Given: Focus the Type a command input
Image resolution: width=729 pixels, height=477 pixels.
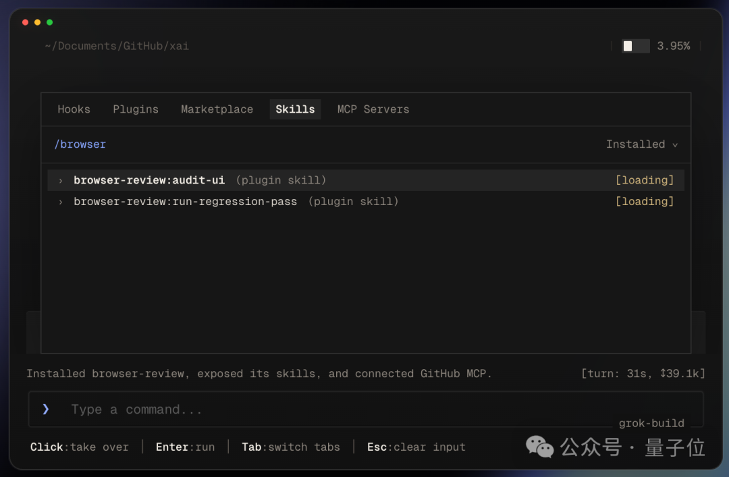Looking at the screenshot, I should pos(365,409).
